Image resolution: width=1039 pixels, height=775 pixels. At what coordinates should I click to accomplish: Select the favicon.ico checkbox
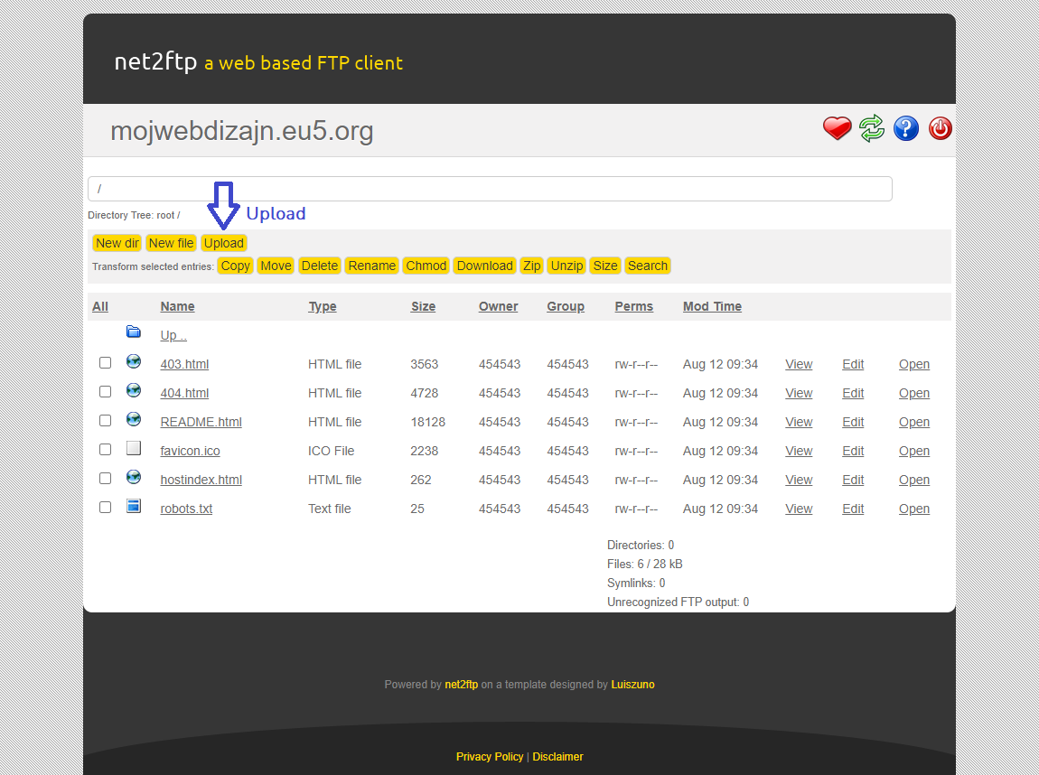106,449
